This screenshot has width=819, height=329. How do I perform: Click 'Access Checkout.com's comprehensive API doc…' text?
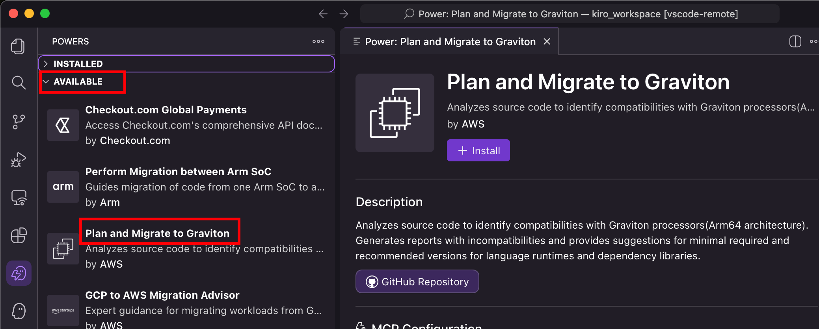click(x=204, y=125)
